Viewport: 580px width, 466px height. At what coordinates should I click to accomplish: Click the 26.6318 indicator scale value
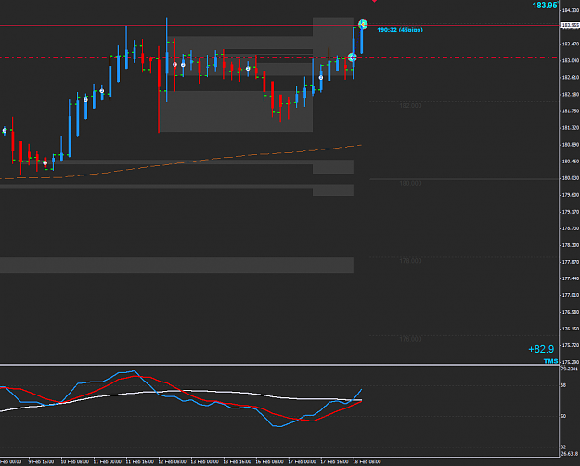(x=570, y=453)
